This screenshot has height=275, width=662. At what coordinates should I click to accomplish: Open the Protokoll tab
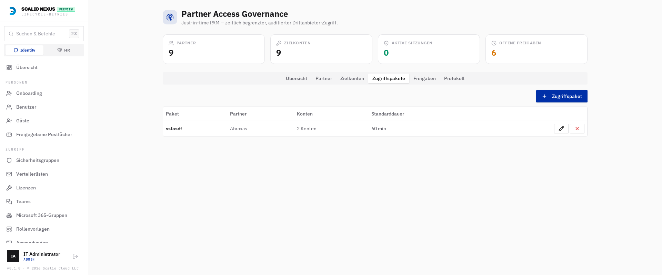coord(454,78)
